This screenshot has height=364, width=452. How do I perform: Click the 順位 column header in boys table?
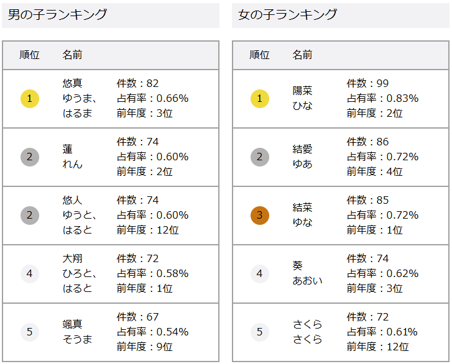tap(29, 55)
